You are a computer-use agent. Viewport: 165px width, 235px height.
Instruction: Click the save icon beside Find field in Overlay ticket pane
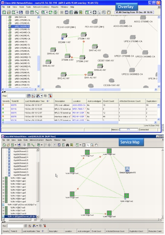click(x=29, y=96)
